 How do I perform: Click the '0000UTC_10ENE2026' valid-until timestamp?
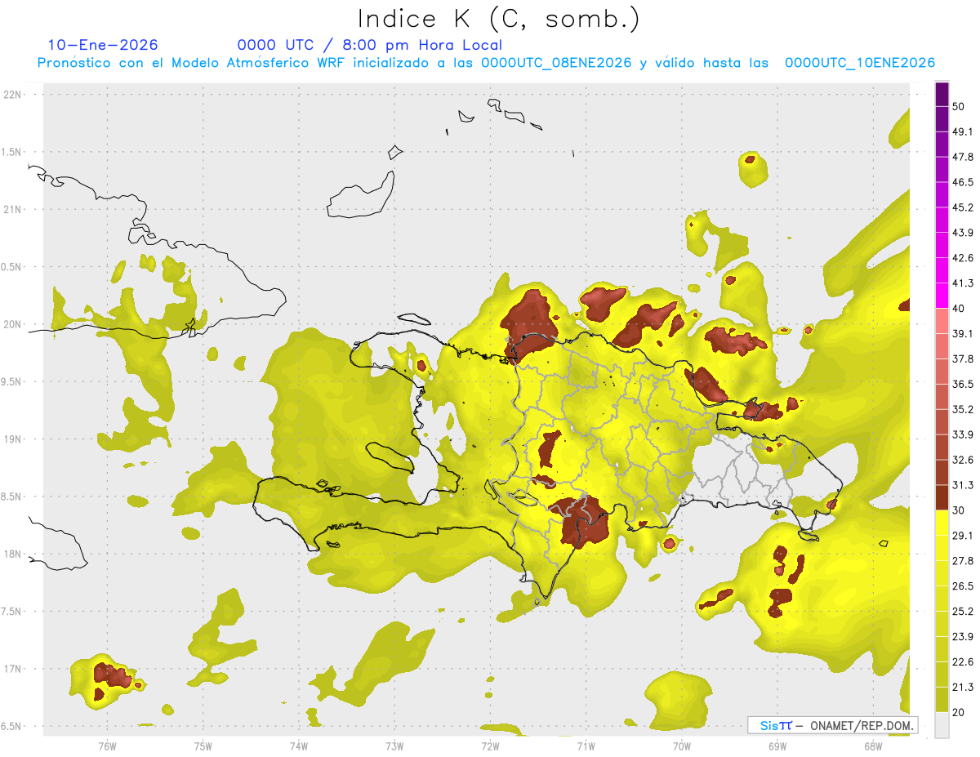(x=860, y=63)
